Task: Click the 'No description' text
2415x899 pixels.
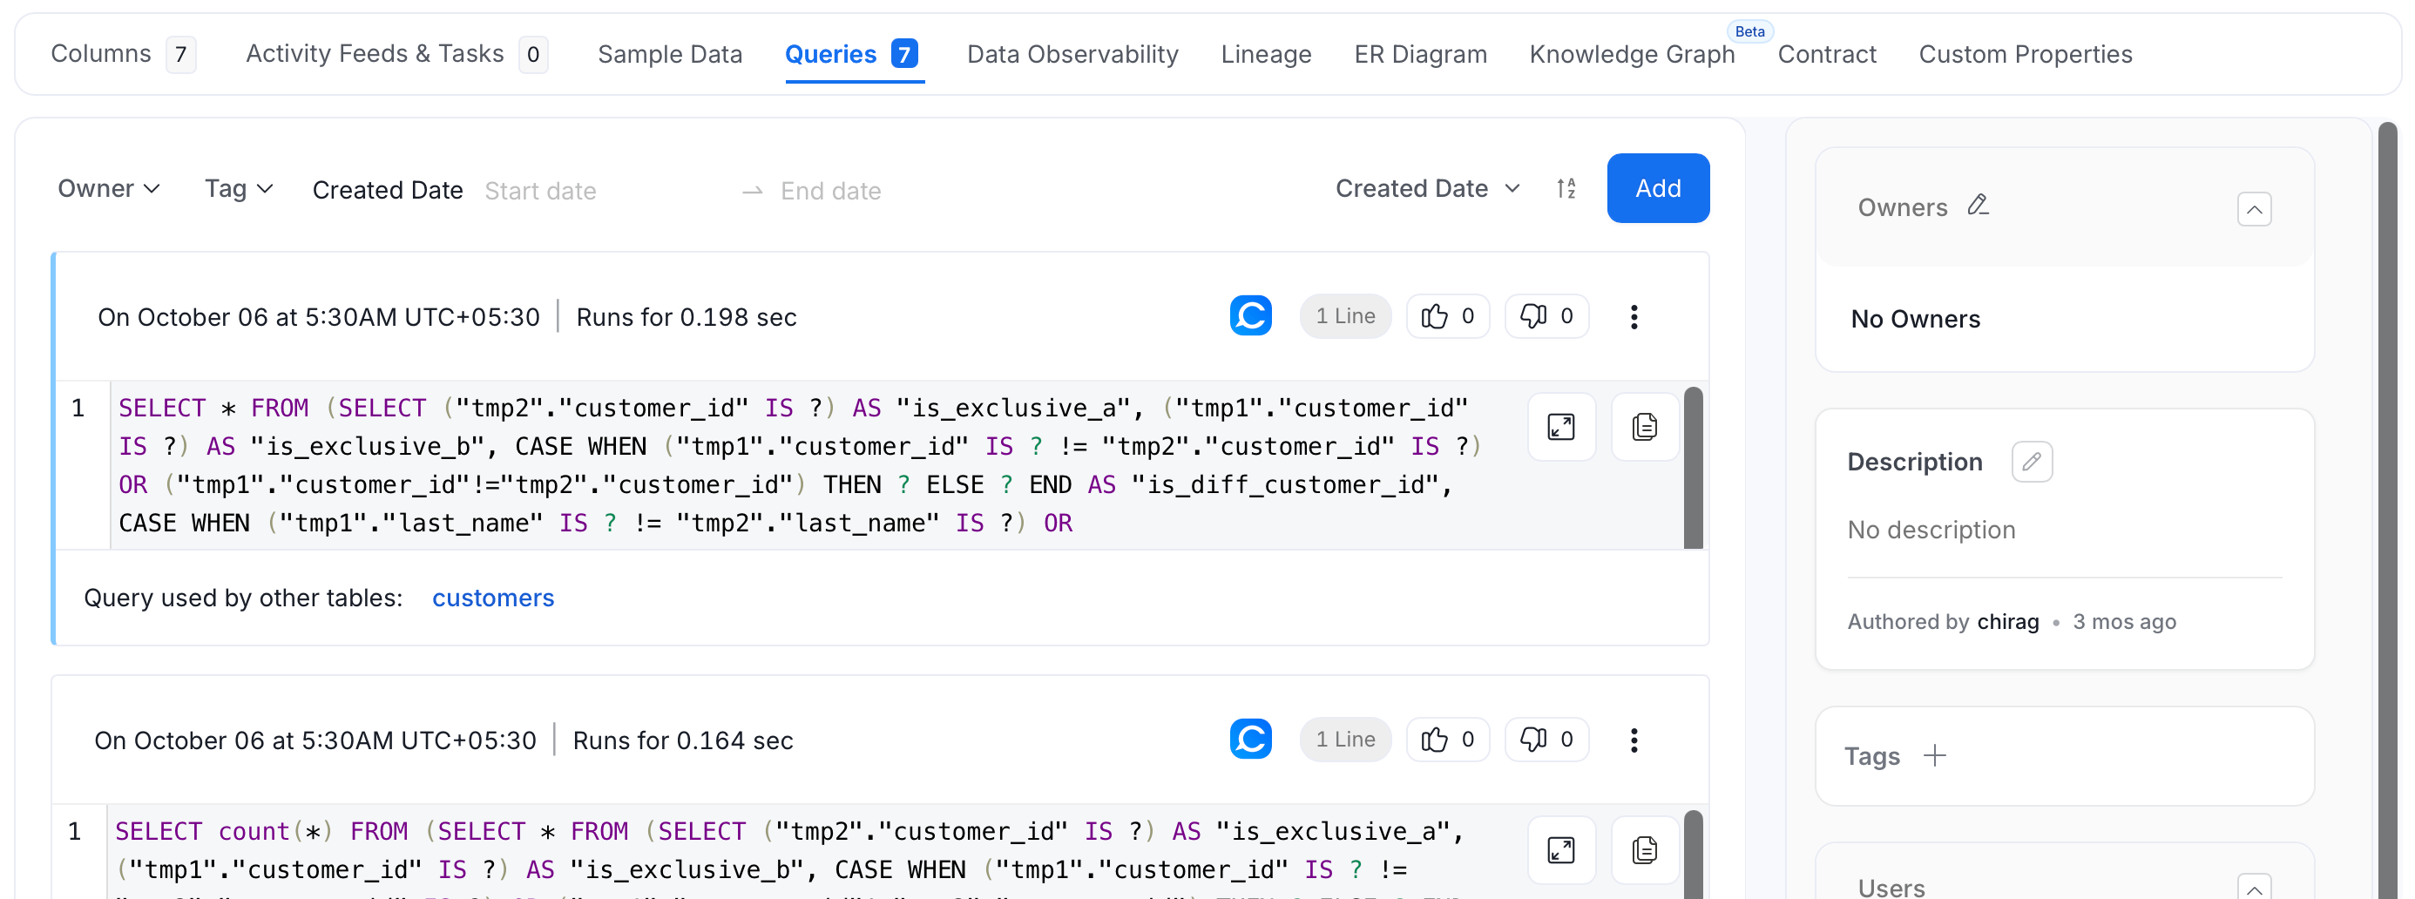Action: pos(1931,531)
